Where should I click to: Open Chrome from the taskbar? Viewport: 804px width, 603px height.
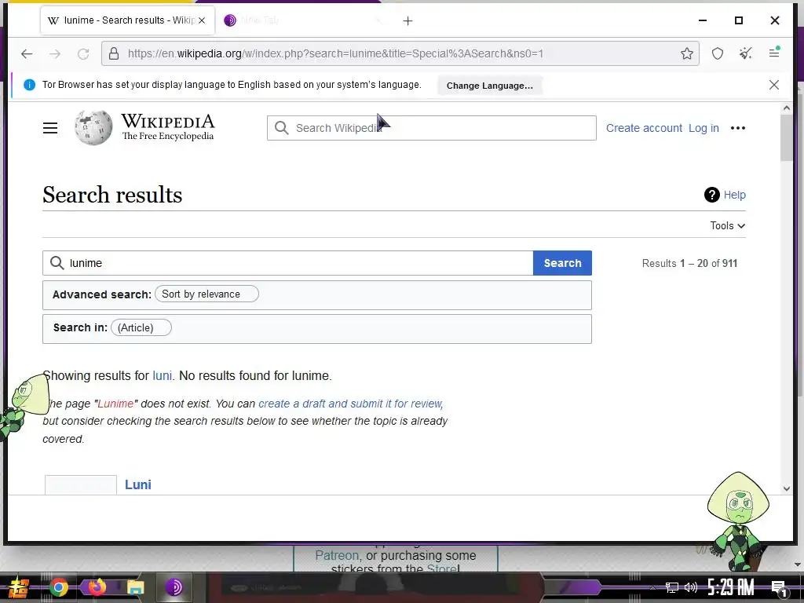pos(58,587)
